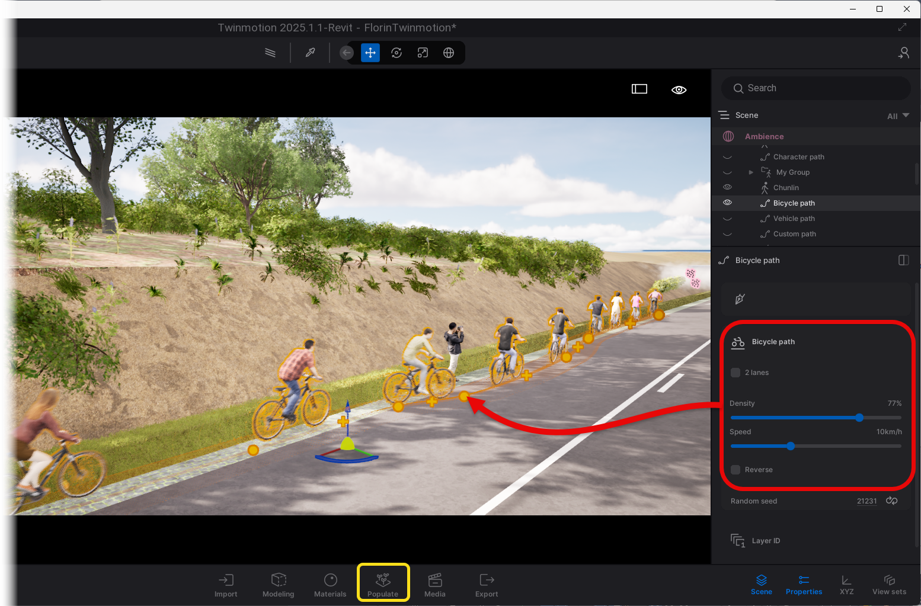This screenshot has height=606, width=921.
Task: Select the Scale tool in toolbar
Action: click(423, 53)
